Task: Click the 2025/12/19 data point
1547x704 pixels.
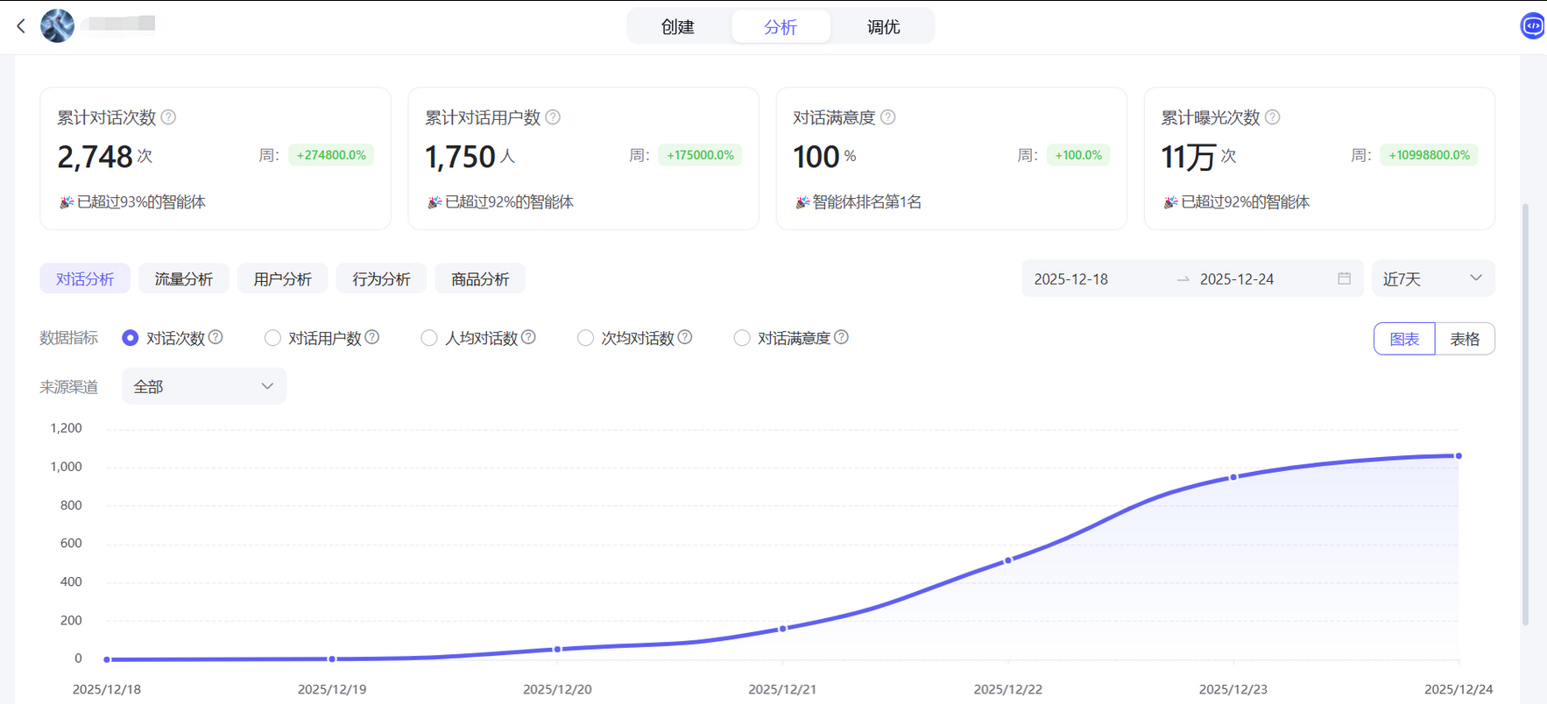Action: 332,658
